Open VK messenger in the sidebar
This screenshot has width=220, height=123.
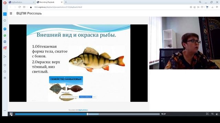[x=5, y=42]
